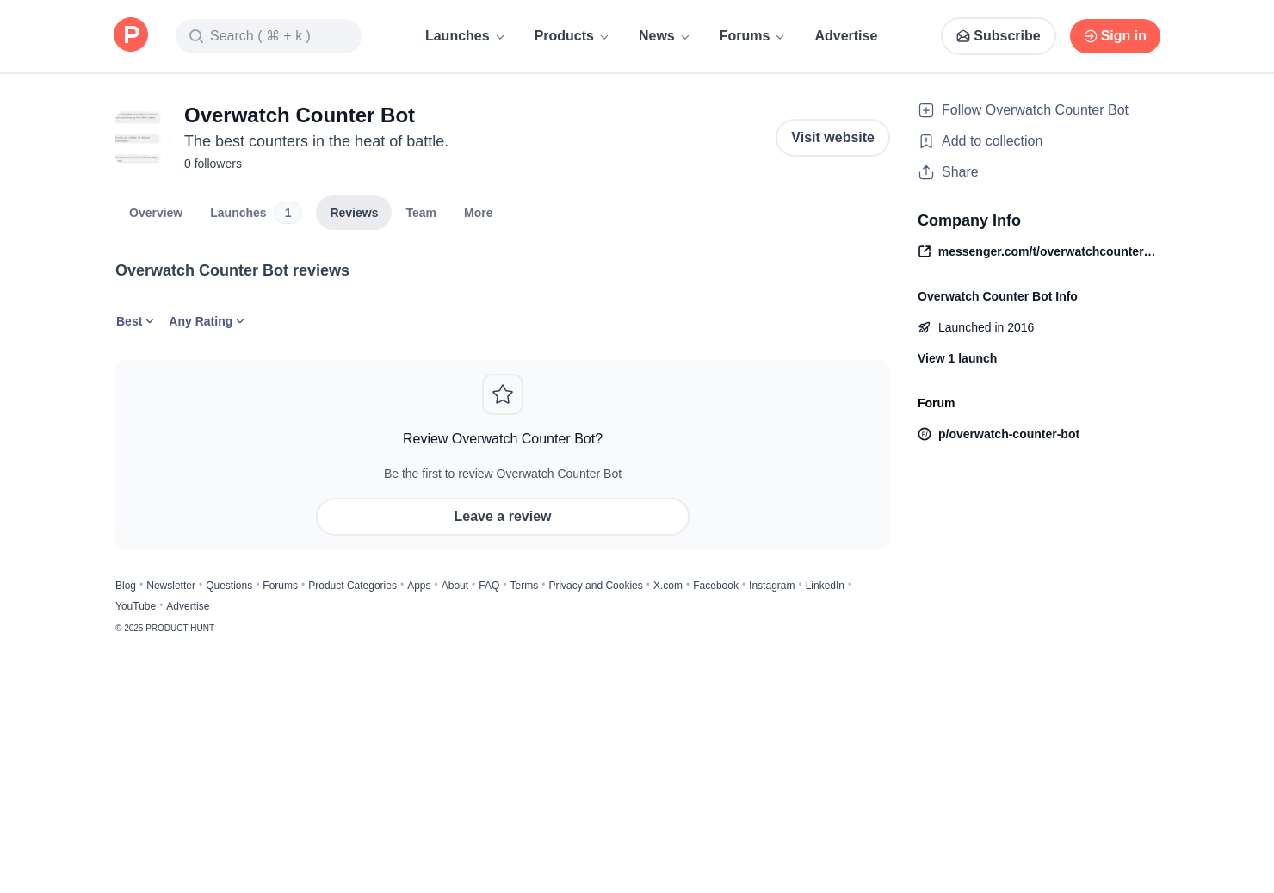
Task: Click the Share upload icon
Action: pos(926,172)
